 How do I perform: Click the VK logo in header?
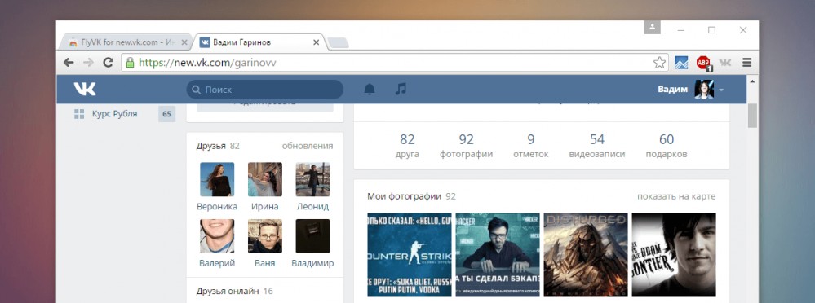point(85,90)
